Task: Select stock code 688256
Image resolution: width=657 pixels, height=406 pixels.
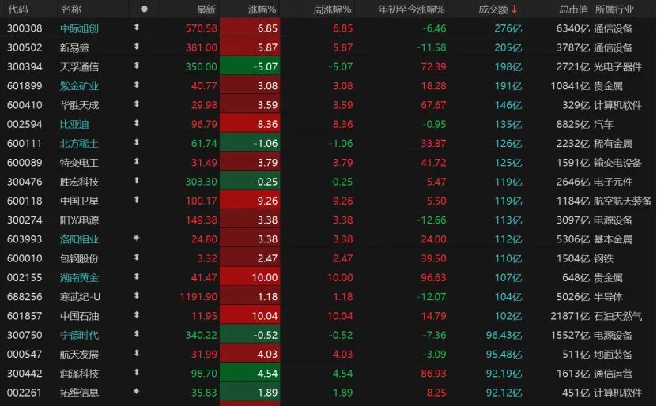Action: pyautogui.click(x=25, y=297)
